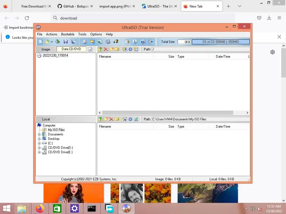The height and width of the screenshot is (214, 286).
Task: Expand the CD/DVD Drive(D:) node
Action: pyautogui.click(x=39, y=148)
